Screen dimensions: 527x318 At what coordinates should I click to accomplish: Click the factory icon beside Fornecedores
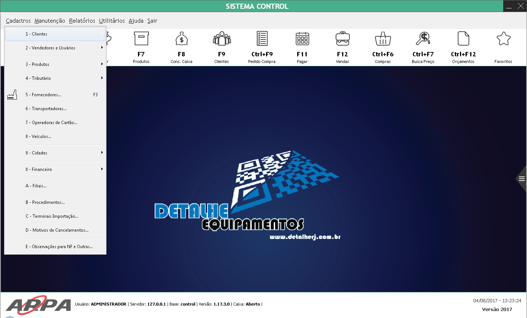tap(12, 95)
